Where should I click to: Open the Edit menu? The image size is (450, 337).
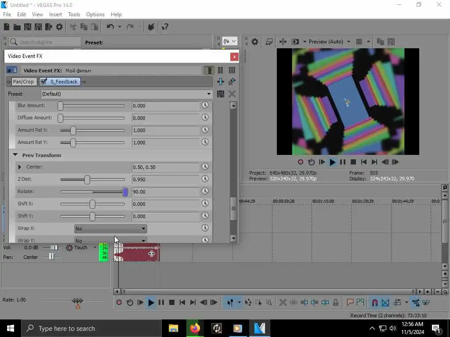click(21, 14)
